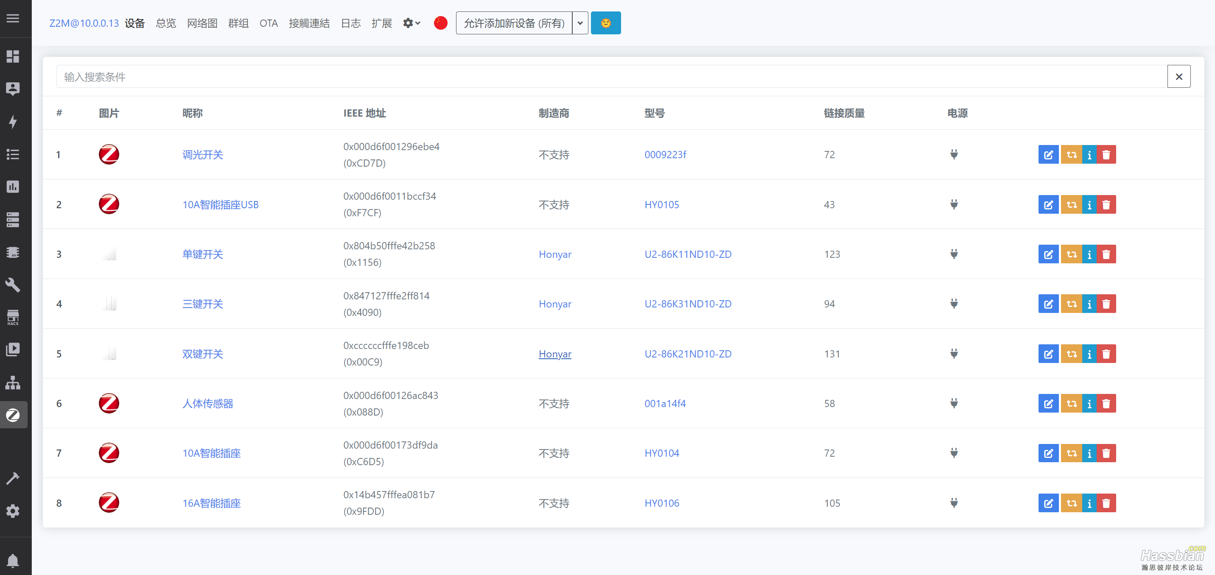
Task: Click the Chinese flag language icon
Action: (440, 23)
